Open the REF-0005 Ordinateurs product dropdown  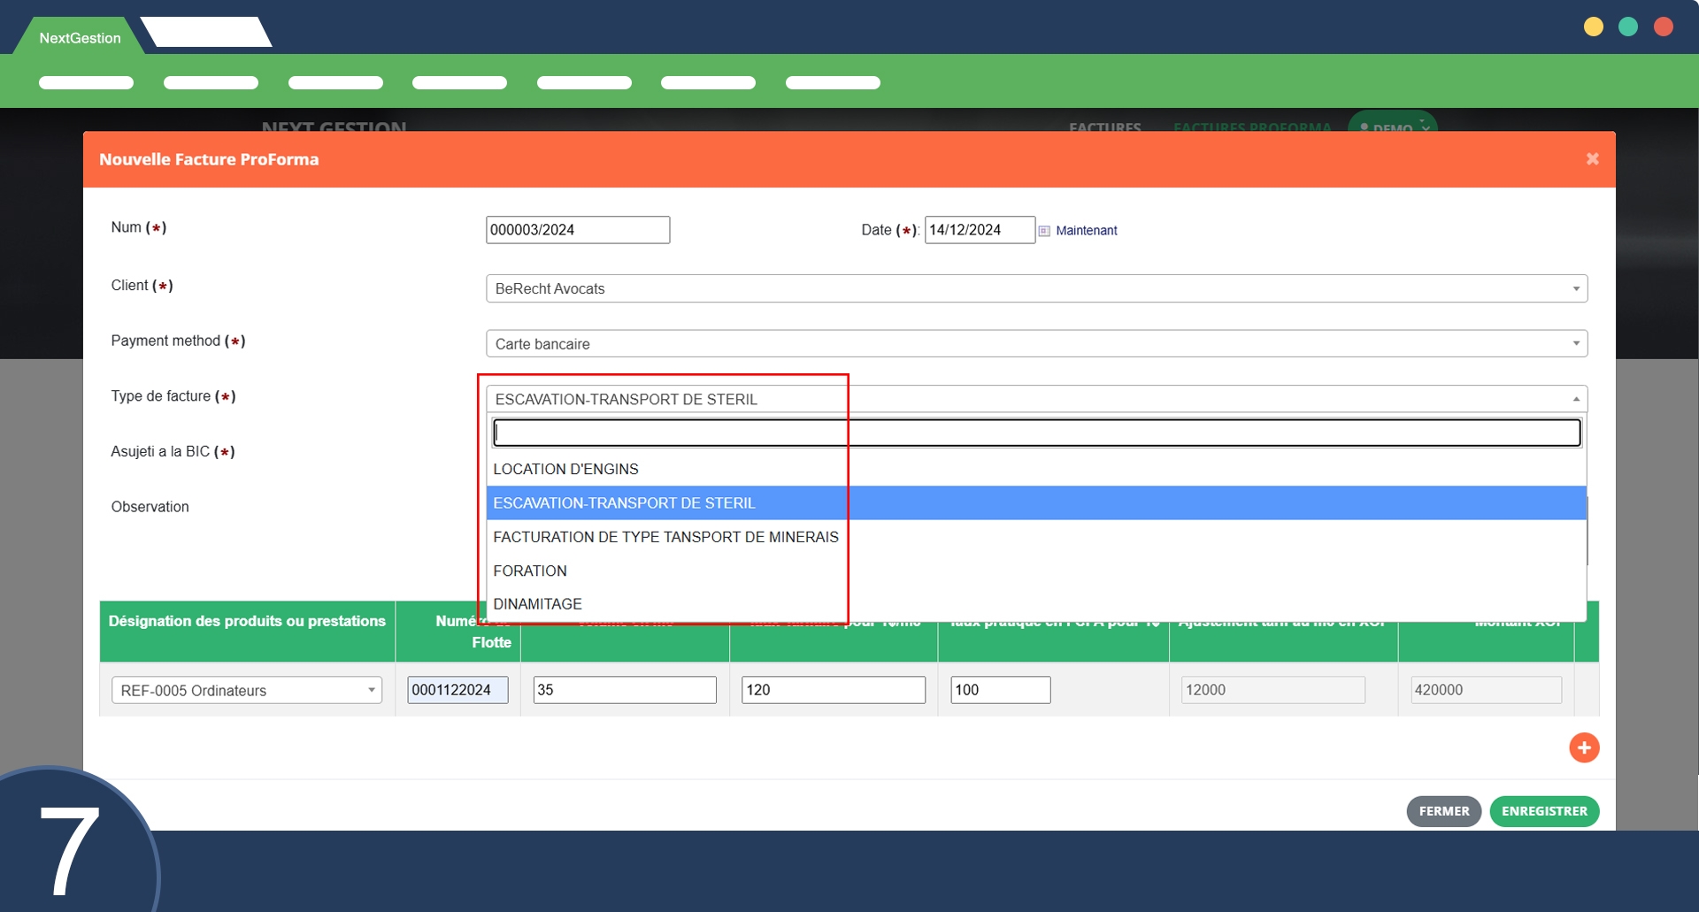[246, 690]
